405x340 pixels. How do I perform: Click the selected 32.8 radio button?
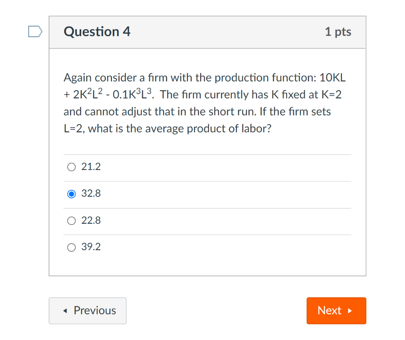click(x=71, y=194)
